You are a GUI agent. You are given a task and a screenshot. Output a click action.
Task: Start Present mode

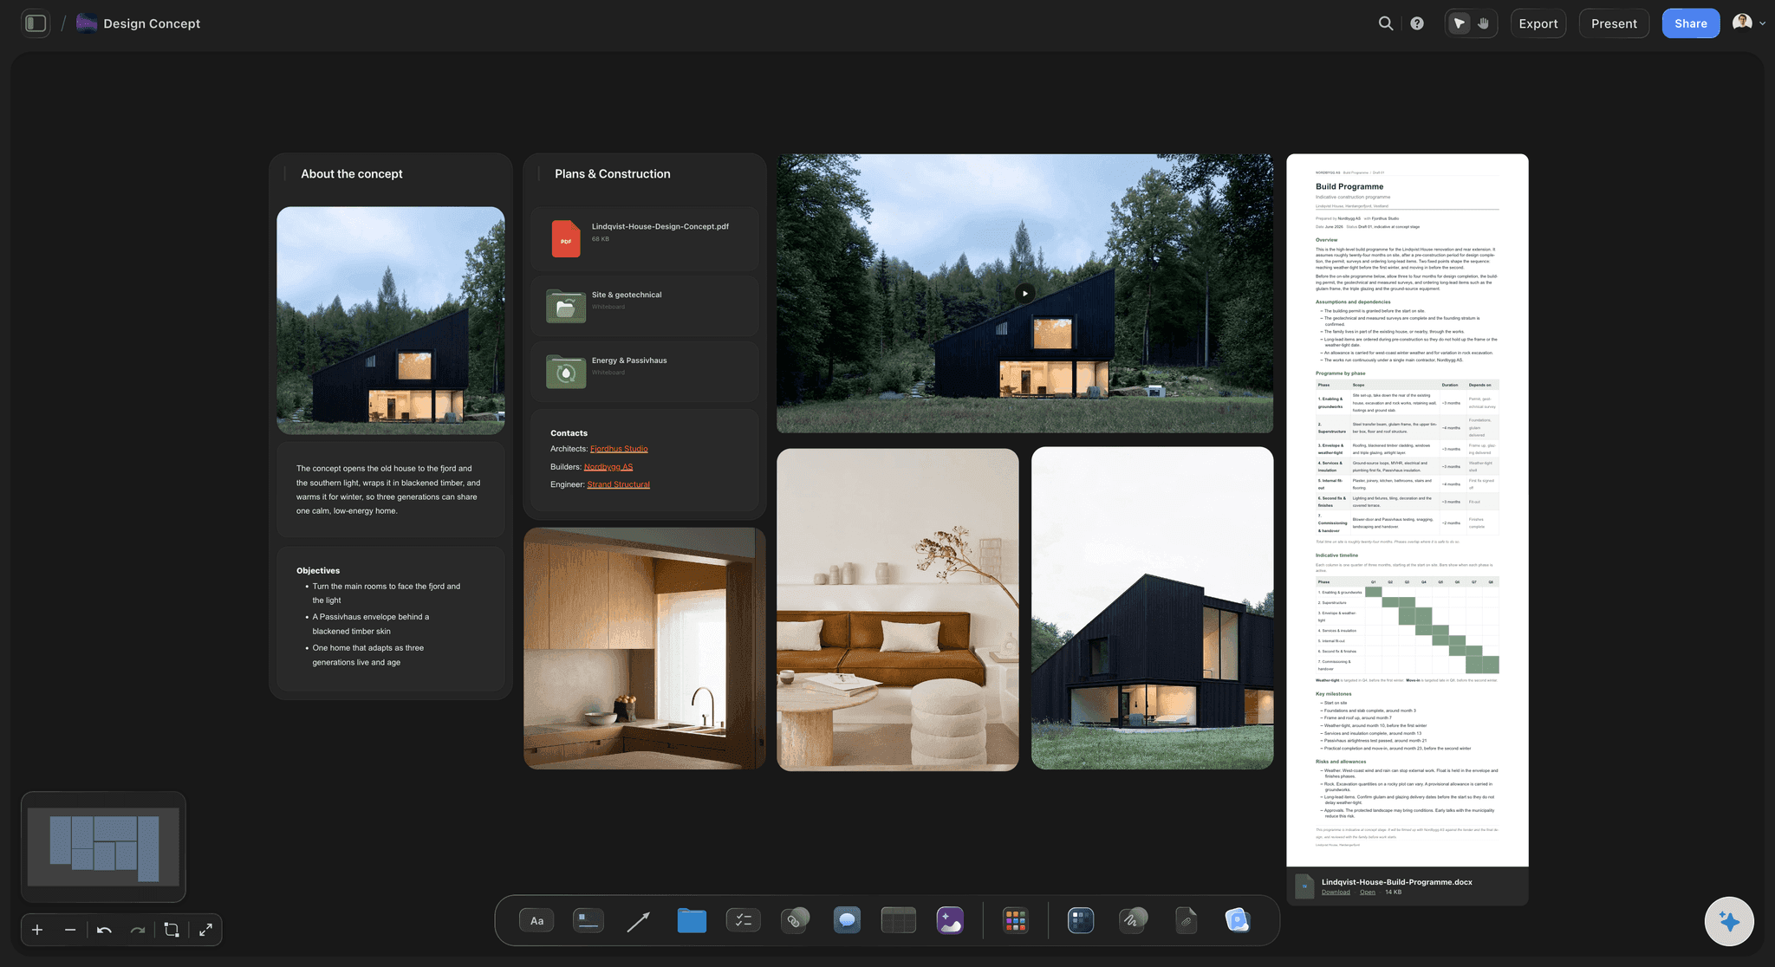point(1614,23)
